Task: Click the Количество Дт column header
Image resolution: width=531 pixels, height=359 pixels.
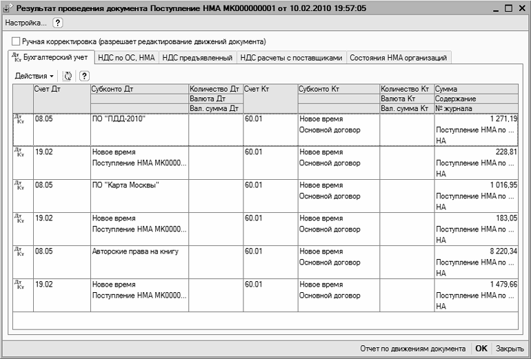Action: [x=216, y=89]
